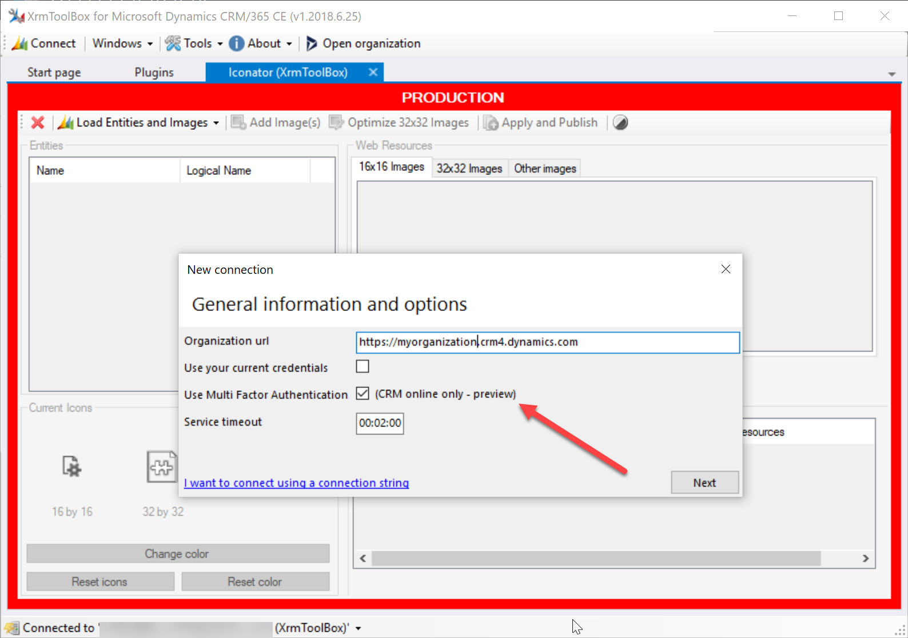Maximize the XrmToolBox window
This screenshot has width=908, height=638.
[x=838, y=16]
